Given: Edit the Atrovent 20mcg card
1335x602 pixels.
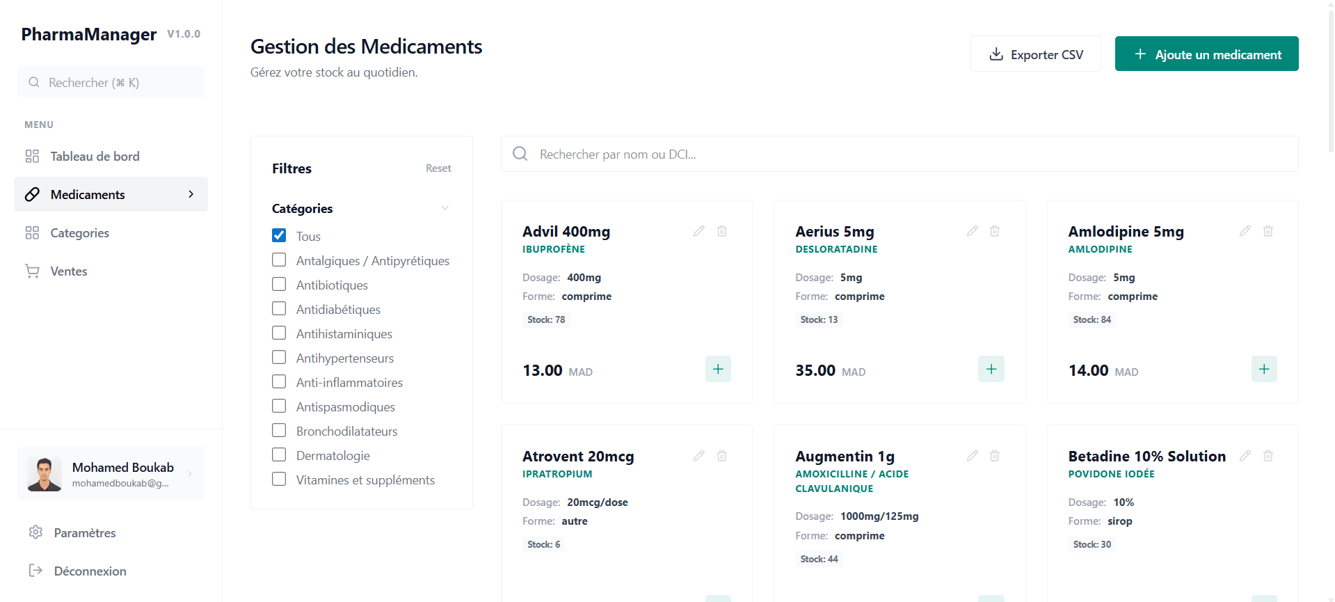Looking at the screenshot, I should tap(699, 456).
